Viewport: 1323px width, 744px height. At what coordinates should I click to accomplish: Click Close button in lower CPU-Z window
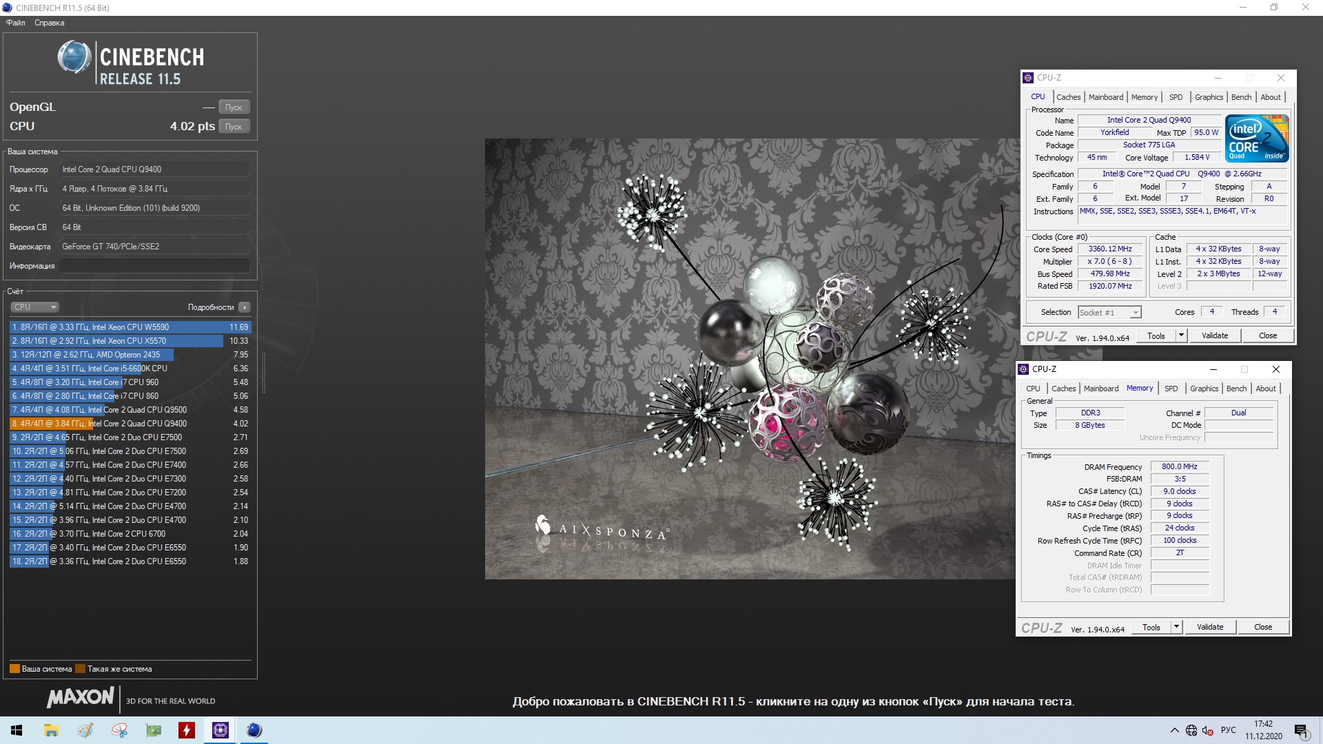tap(1263, 628)
